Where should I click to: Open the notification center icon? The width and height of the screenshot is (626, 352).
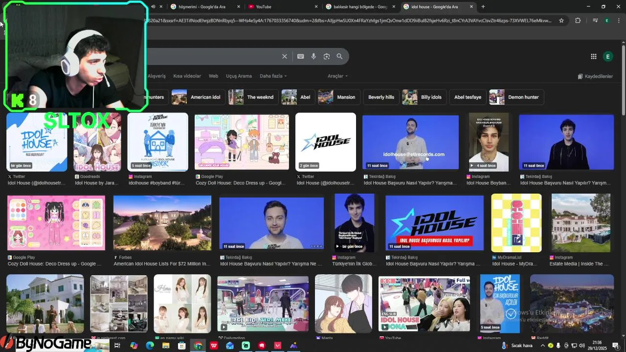pyautogui.click(x=615, y=346)
